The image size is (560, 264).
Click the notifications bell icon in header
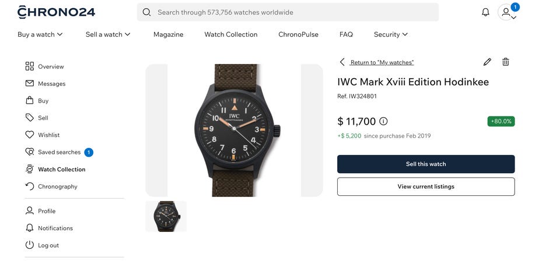tap(485, 12)
